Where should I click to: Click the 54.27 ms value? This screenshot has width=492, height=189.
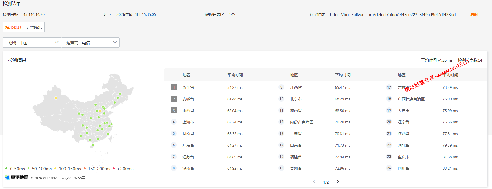coord(235,87)
